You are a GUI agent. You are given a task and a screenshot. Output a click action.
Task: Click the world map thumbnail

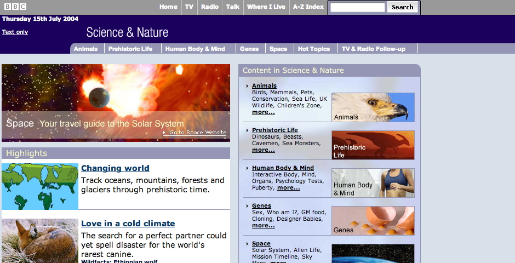click(40, 186)
